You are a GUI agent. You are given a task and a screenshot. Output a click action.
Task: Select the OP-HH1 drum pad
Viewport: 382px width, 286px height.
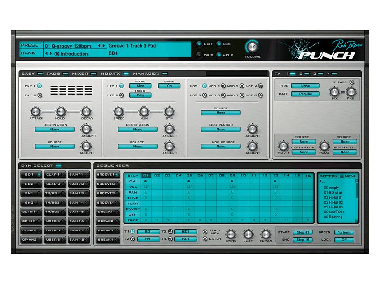click(x=31, y=221)
